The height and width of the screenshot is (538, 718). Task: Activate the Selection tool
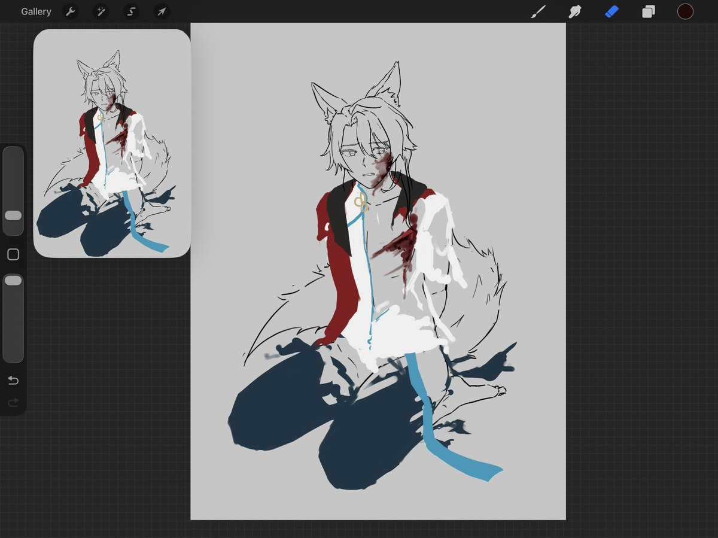[131, 11]
